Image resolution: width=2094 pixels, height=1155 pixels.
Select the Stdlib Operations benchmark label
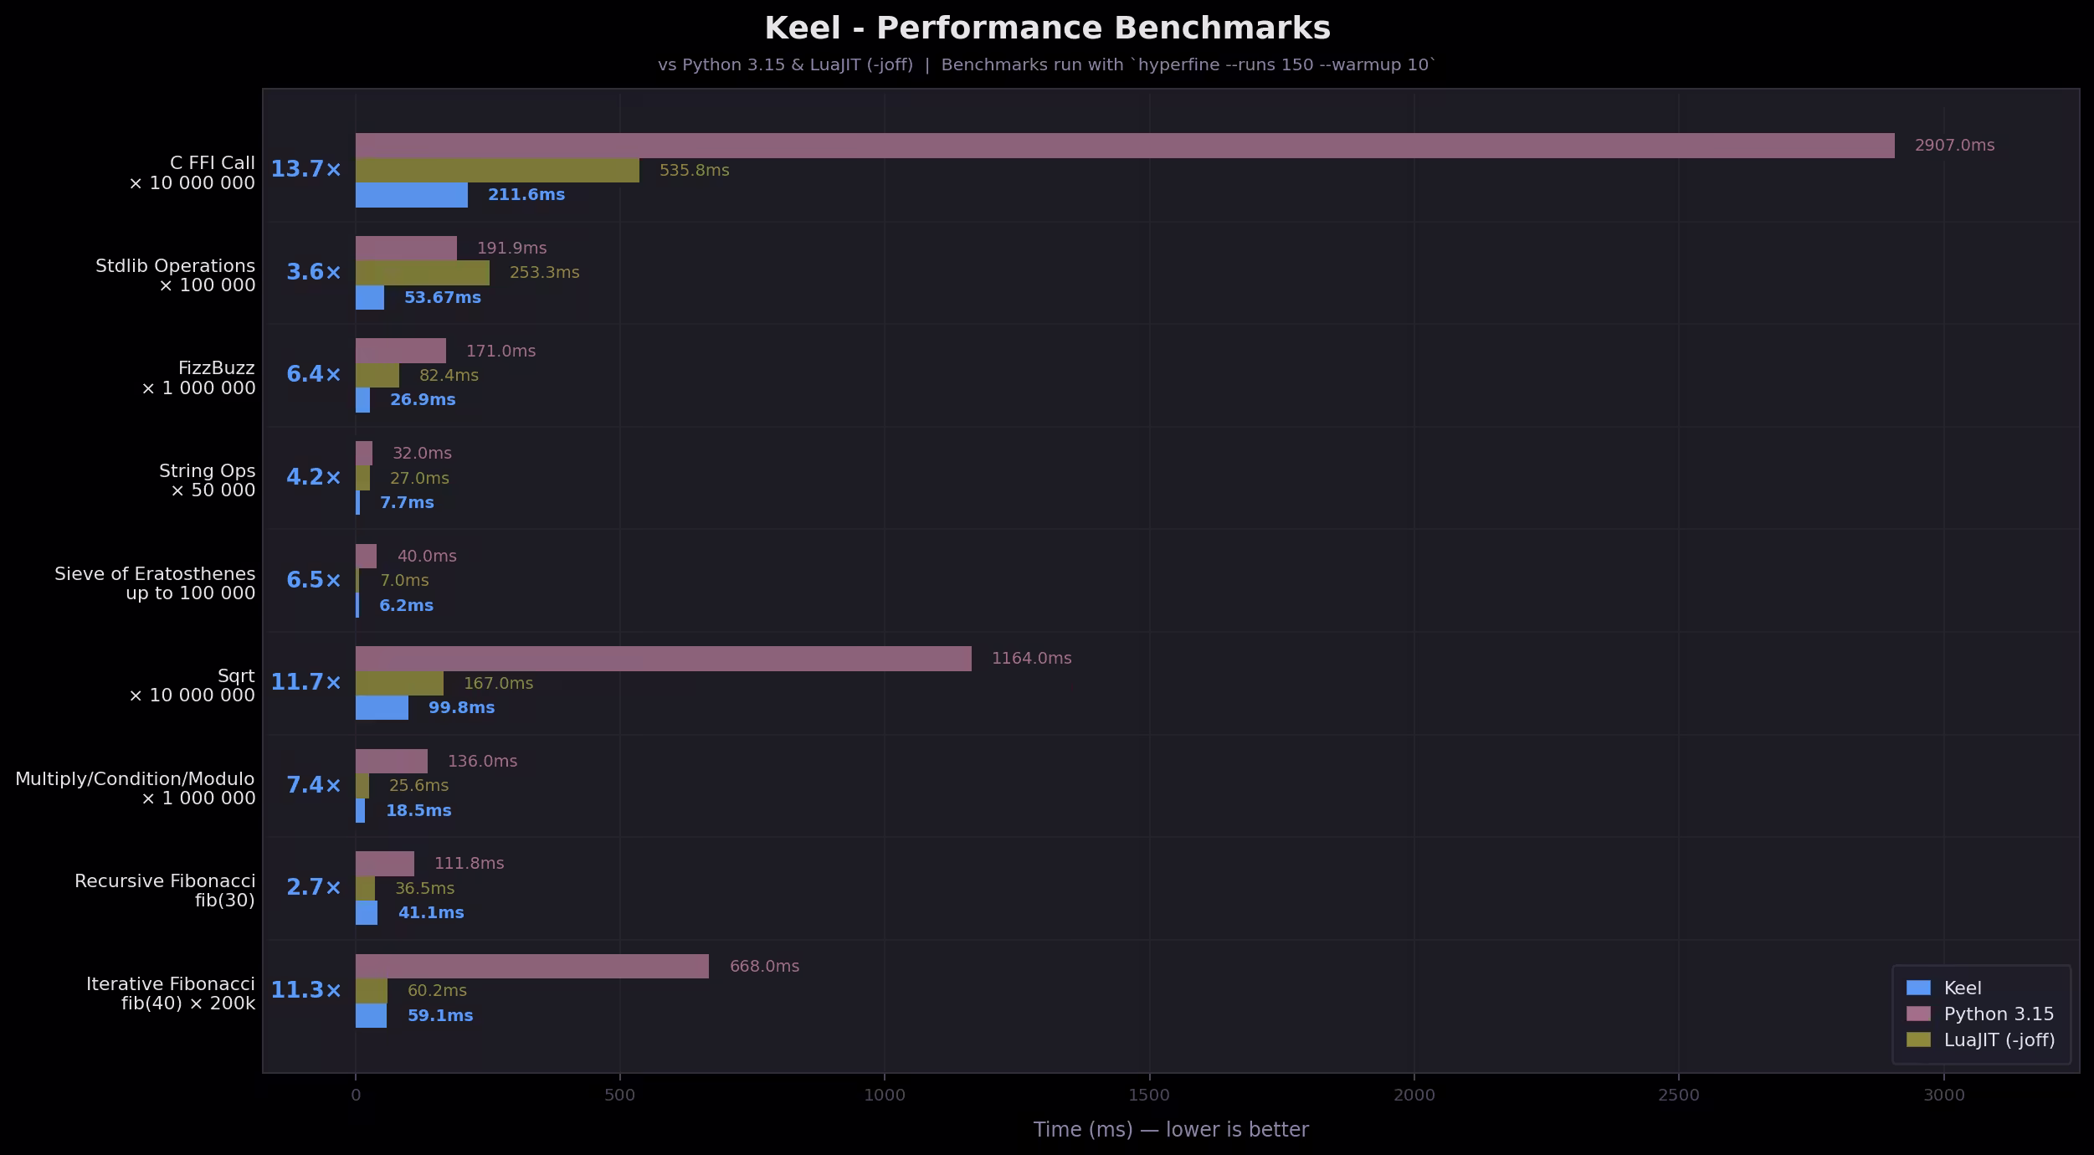click(175, 275)
